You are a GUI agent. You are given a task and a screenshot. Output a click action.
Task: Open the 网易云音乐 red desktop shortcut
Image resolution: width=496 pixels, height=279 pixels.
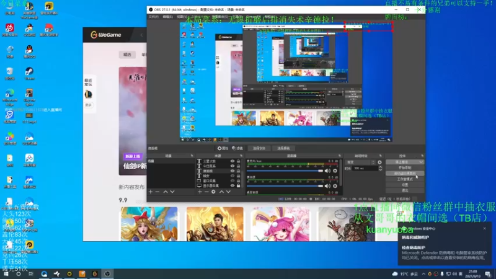click(x=10, y=30)
